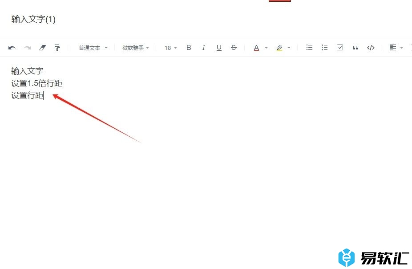
Task: Activate the format painter tool
Action: tap(57, 48)
